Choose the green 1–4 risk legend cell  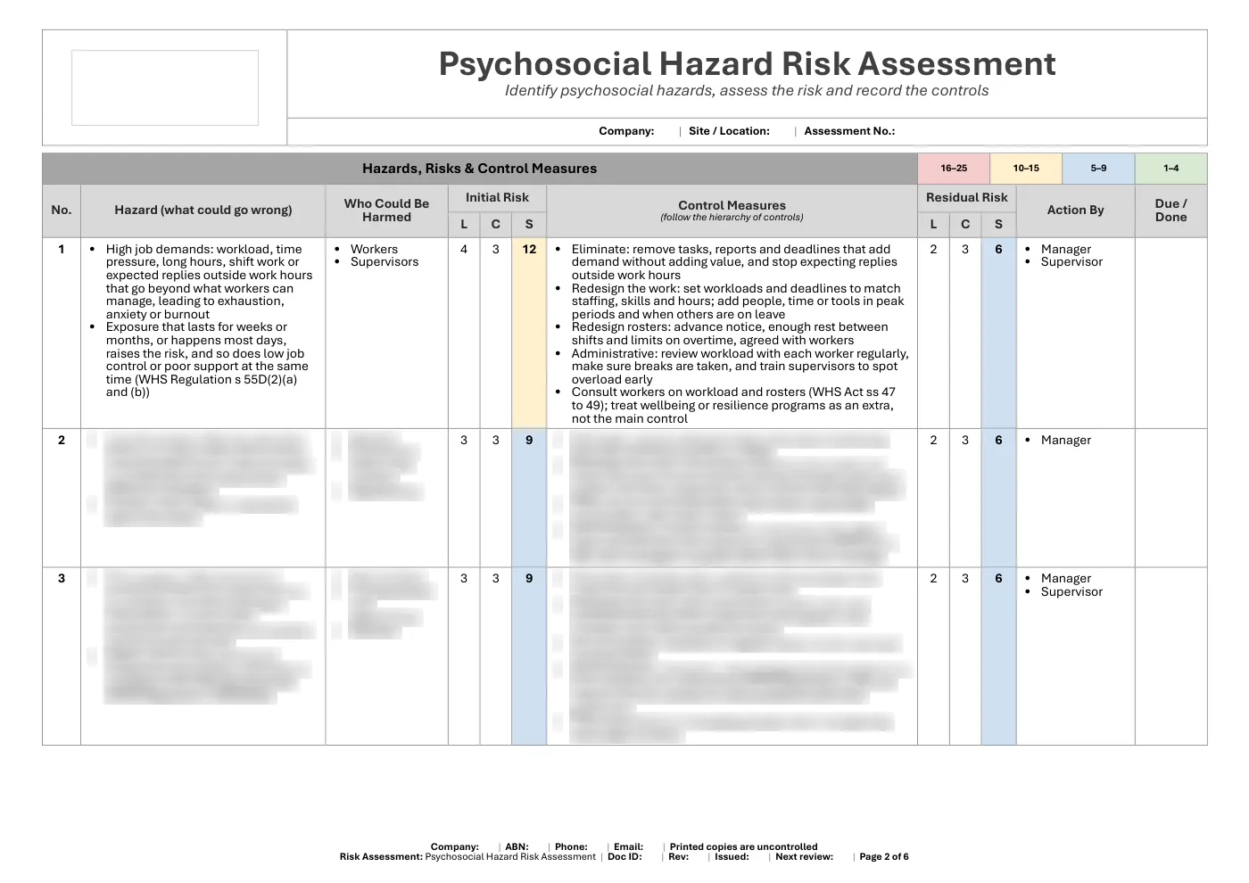point(1170,168)
